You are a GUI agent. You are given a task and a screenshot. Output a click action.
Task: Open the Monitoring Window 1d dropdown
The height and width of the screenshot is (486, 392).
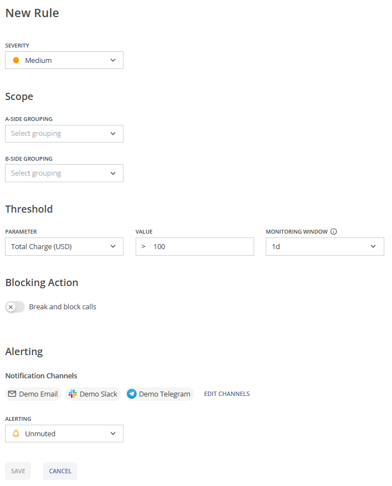(325, 247)
